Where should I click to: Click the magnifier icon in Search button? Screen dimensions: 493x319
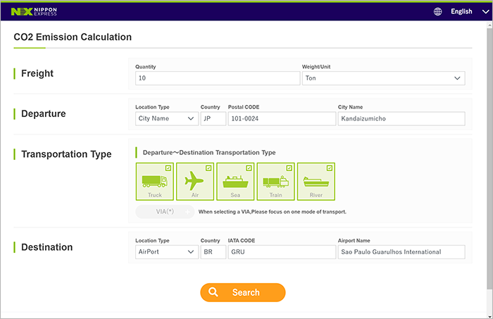click(x=216, y=292)
